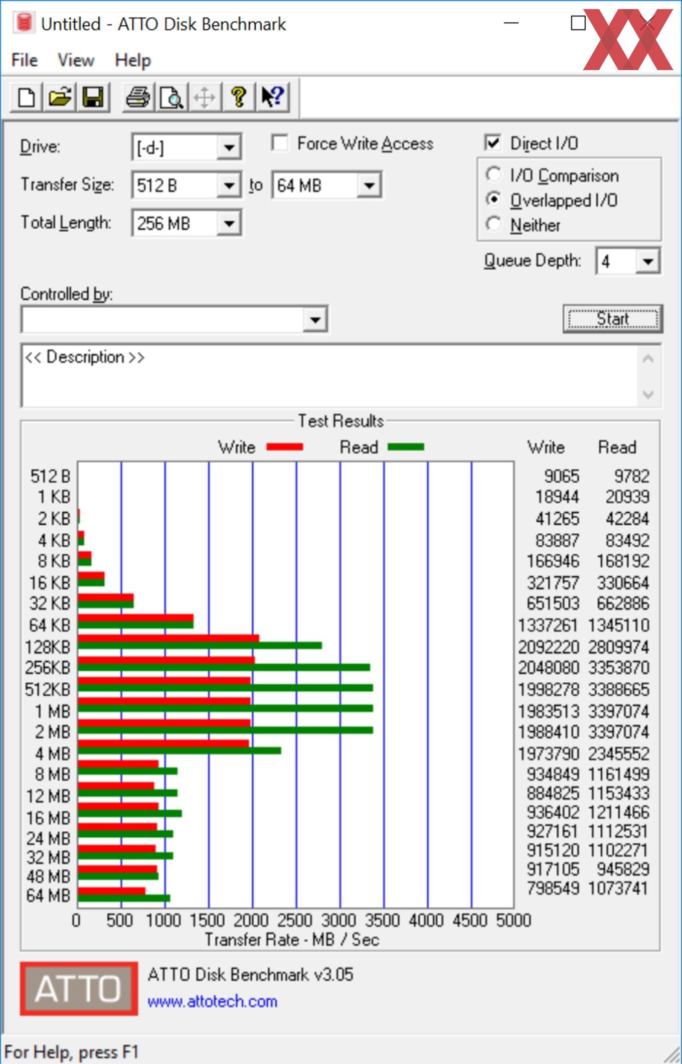Click the 4 MB row label

tap(53, 753)
